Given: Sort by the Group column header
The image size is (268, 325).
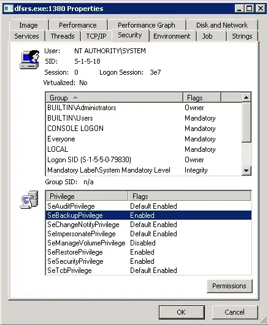Looking at the screenshot, I should click(114, 98).
